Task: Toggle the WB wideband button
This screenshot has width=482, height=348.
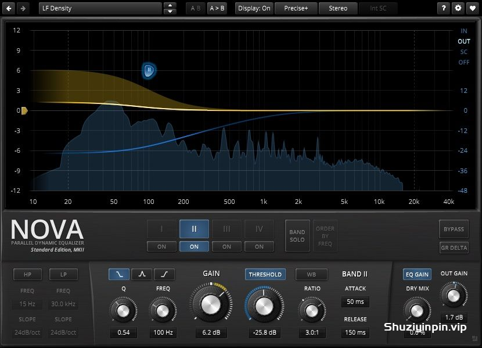Action: (311, 274)
